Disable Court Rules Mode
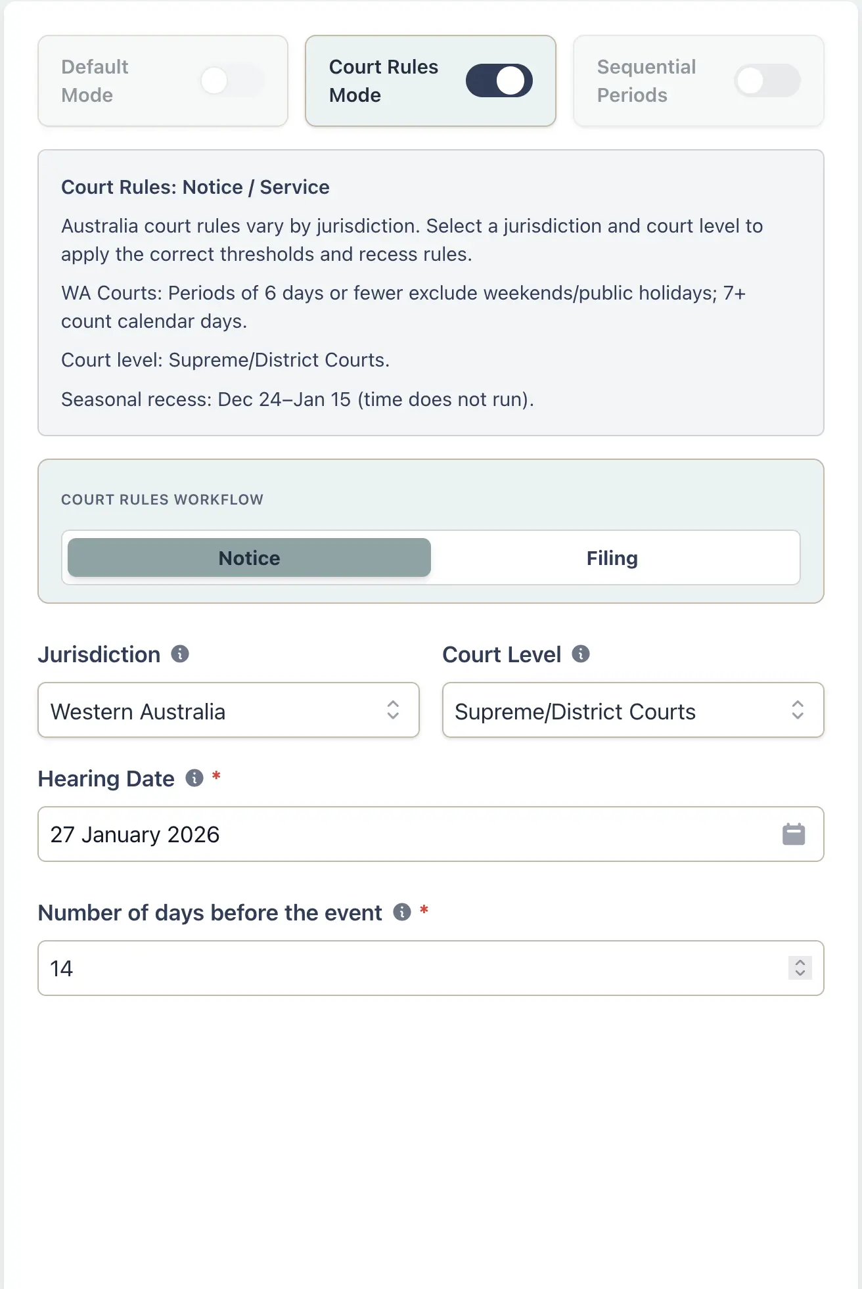This screenshot has height=1289, width=862. coord(499,79)
